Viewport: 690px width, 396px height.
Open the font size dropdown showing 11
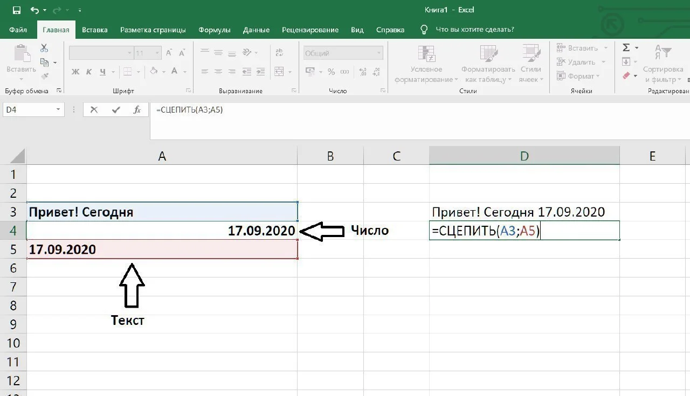157,53
